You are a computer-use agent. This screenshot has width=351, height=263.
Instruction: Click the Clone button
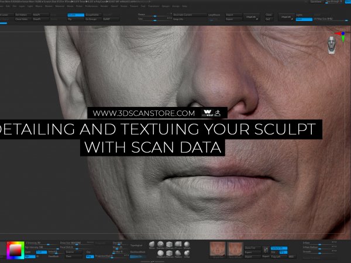[269, 15]
